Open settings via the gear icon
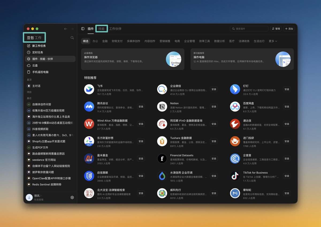The width and height of the screenshot is (321, 227). [72, 197]
